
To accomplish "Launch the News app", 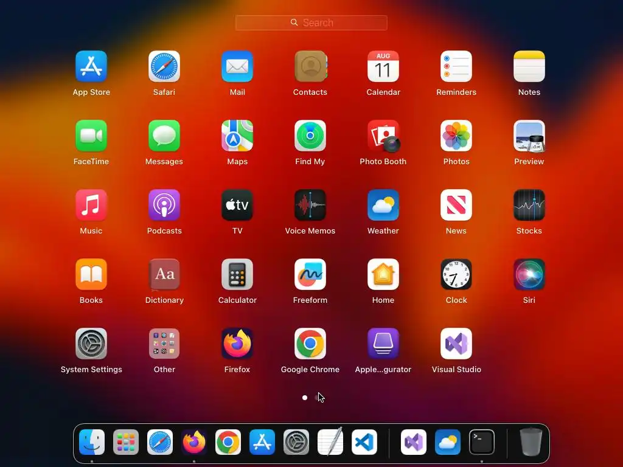I will click(x=456, y=205).
